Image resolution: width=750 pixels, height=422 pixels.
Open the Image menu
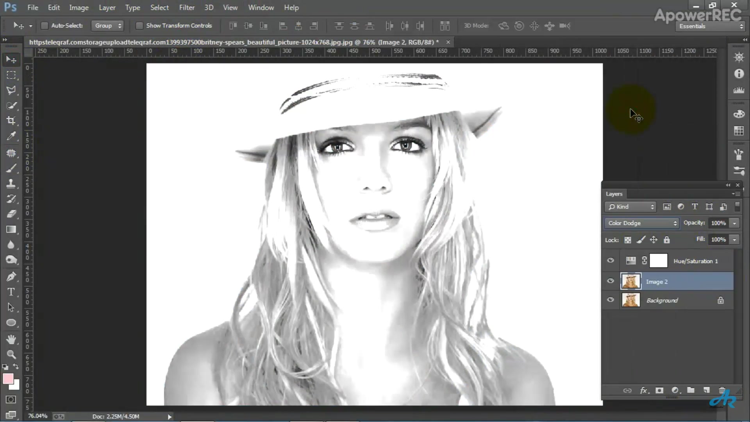tap(79, 7)
